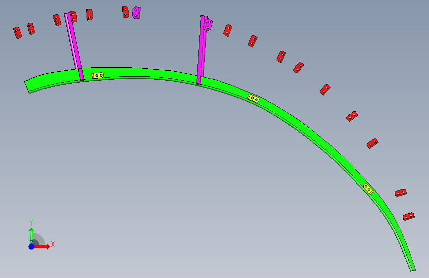The width and height of the screenshot is (429, 278).
Task: Click the blue Z origin sphere of triad
Action: click(32, 246)
